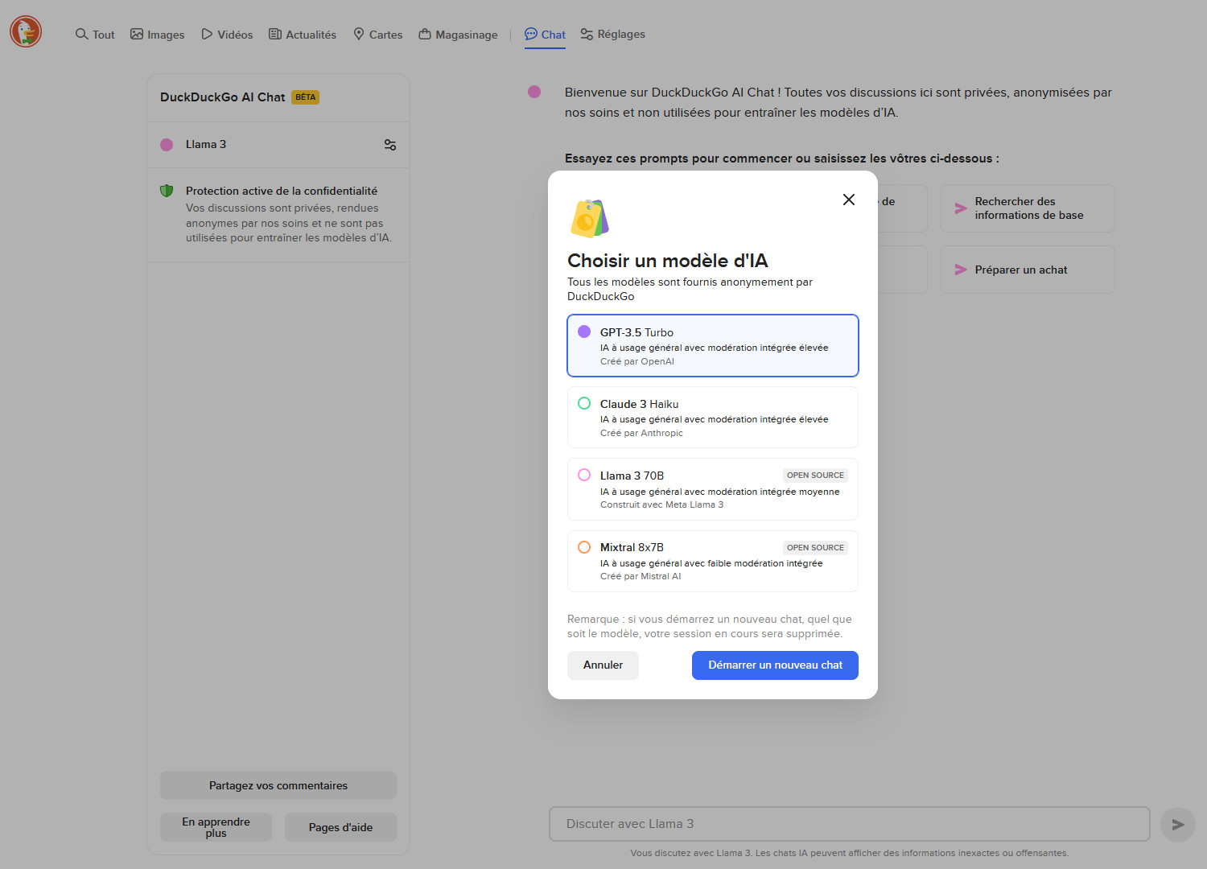Select the Claude 3 Haiku model
This screenshot has height=869, width=1207.
[713, 417]
